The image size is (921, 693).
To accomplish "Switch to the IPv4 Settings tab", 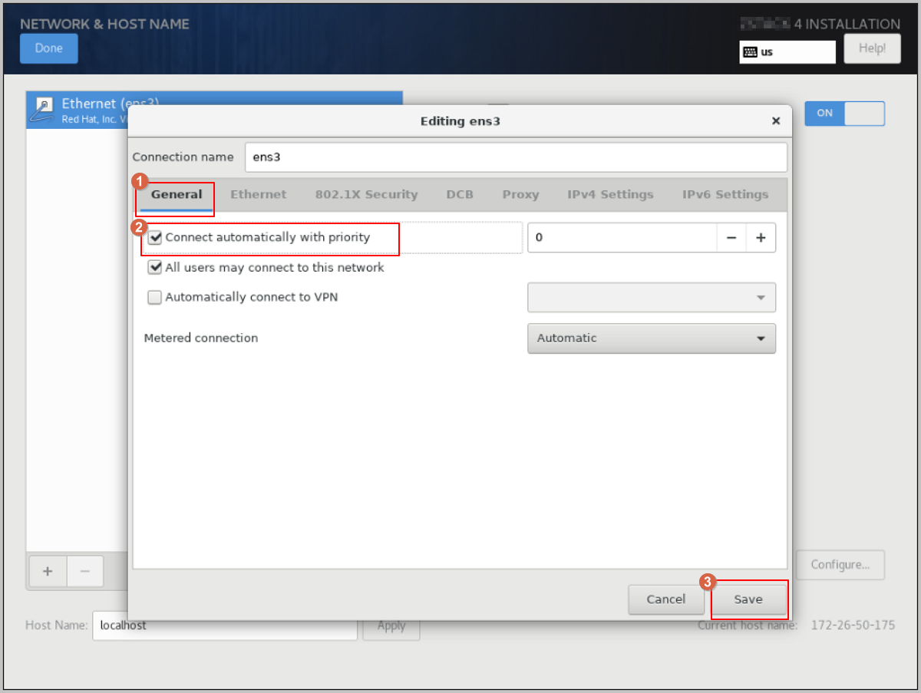I will point(610,195).
